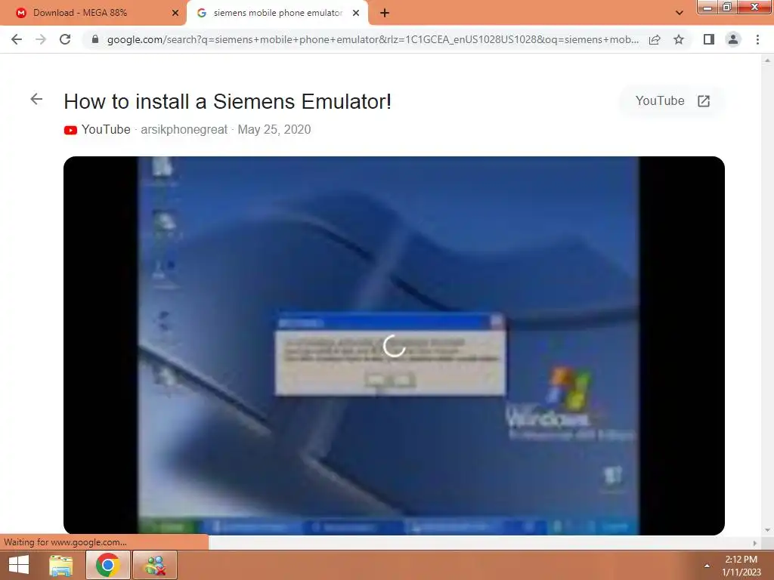
Task: Share this page icon in address bar
Action: click(655, 39)
